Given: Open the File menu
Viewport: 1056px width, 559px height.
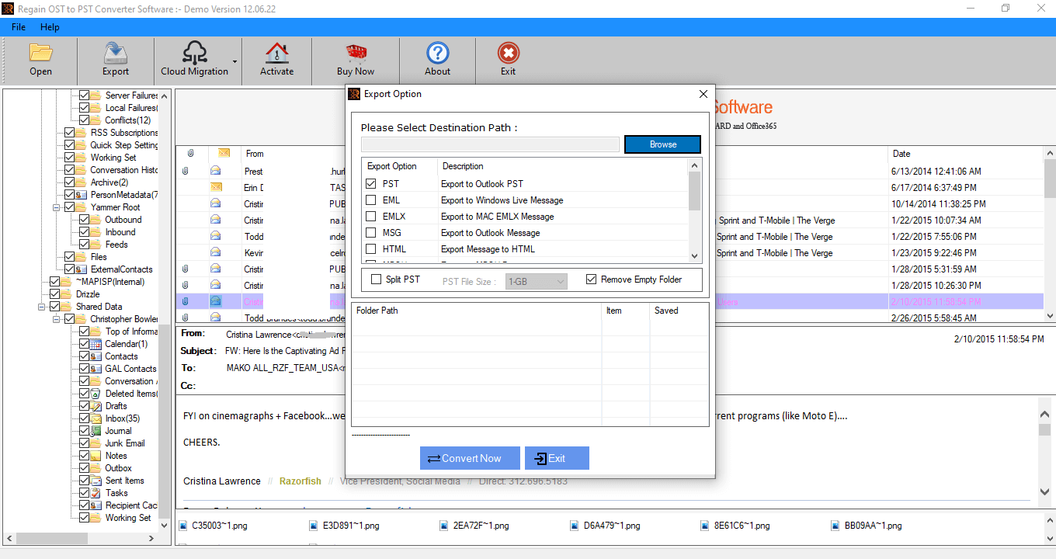Looking at the screenshot, I should [x=19, y=27].
